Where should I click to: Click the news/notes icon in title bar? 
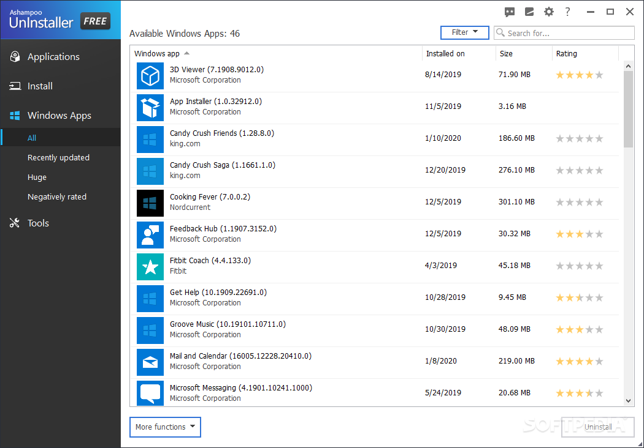(x=529, y=12)
